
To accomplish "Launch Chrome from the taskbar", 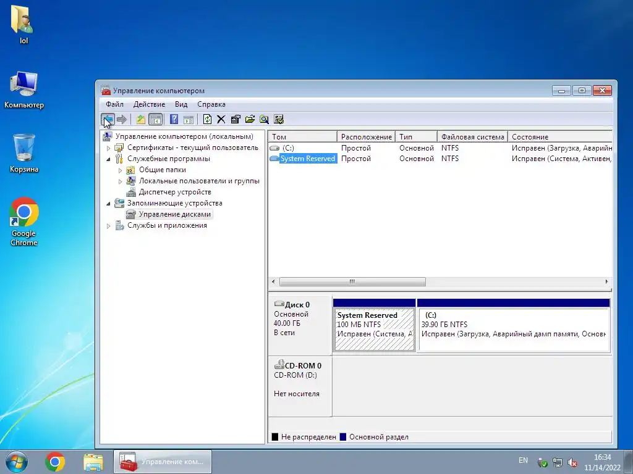I will coord(55,462).
